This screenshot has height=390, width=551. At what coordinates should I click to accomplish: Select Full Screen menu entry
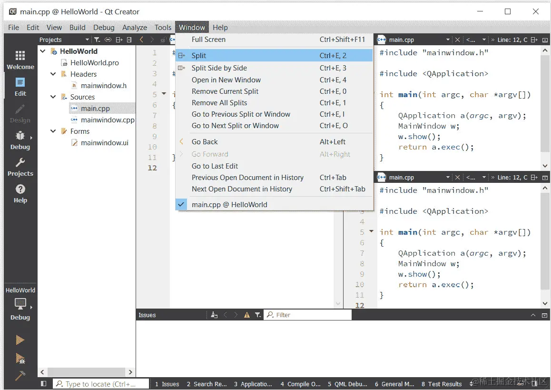[x=274, y=40]
